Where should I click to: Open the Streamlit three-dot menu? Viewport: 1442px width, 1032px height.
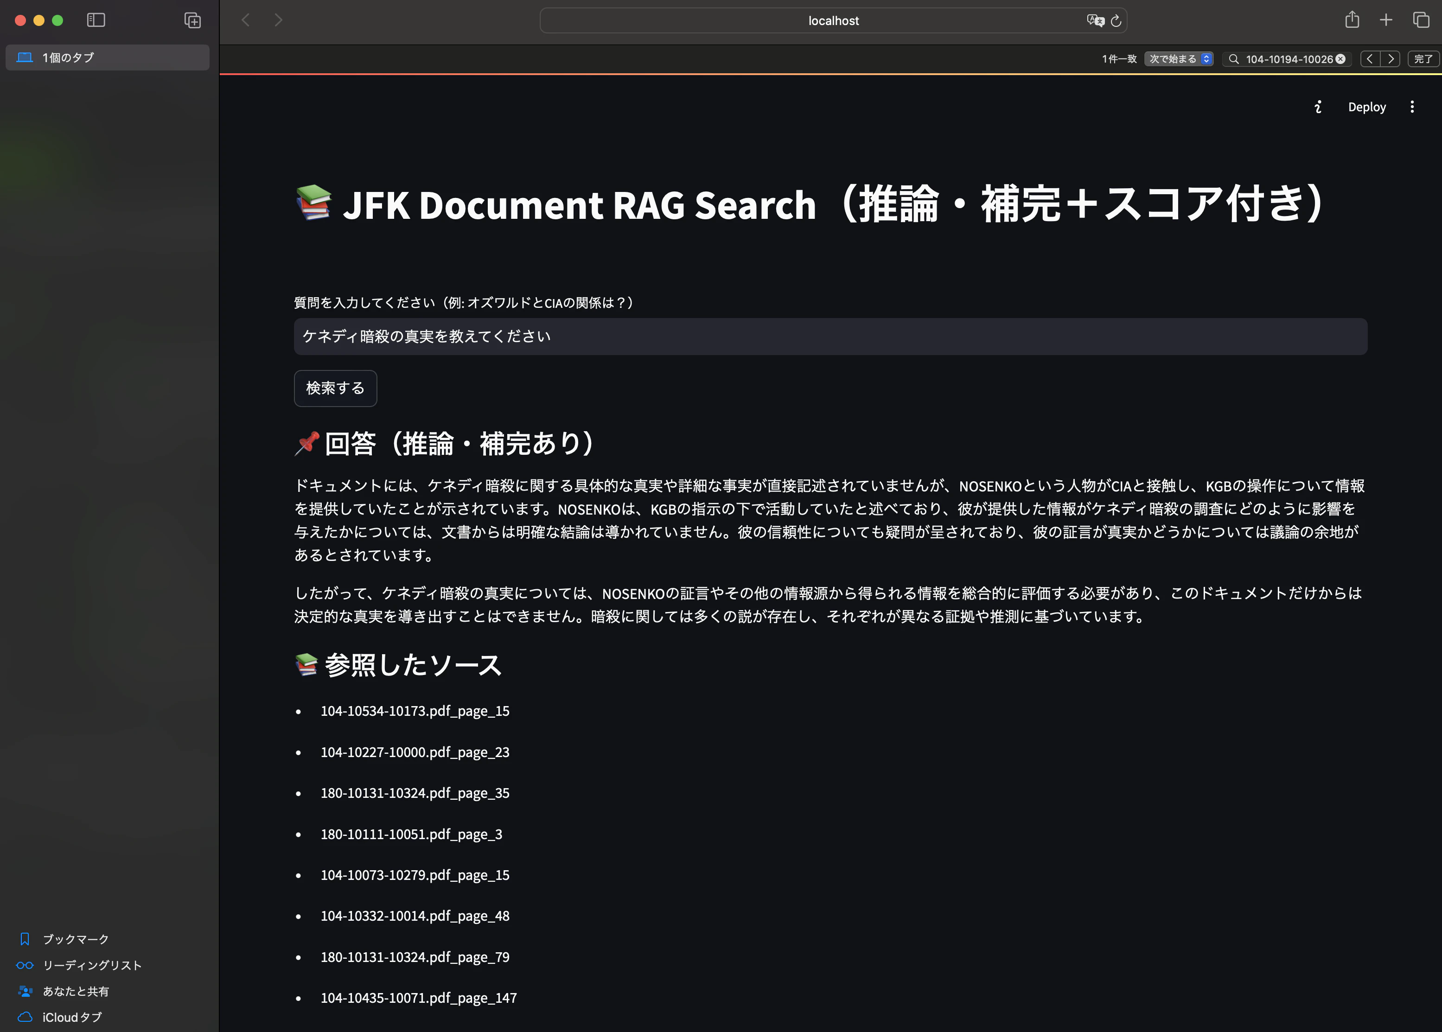1412,107
